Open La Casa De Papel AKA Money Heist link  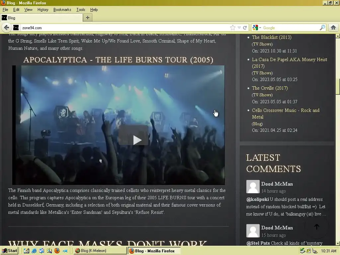[290, 63]
